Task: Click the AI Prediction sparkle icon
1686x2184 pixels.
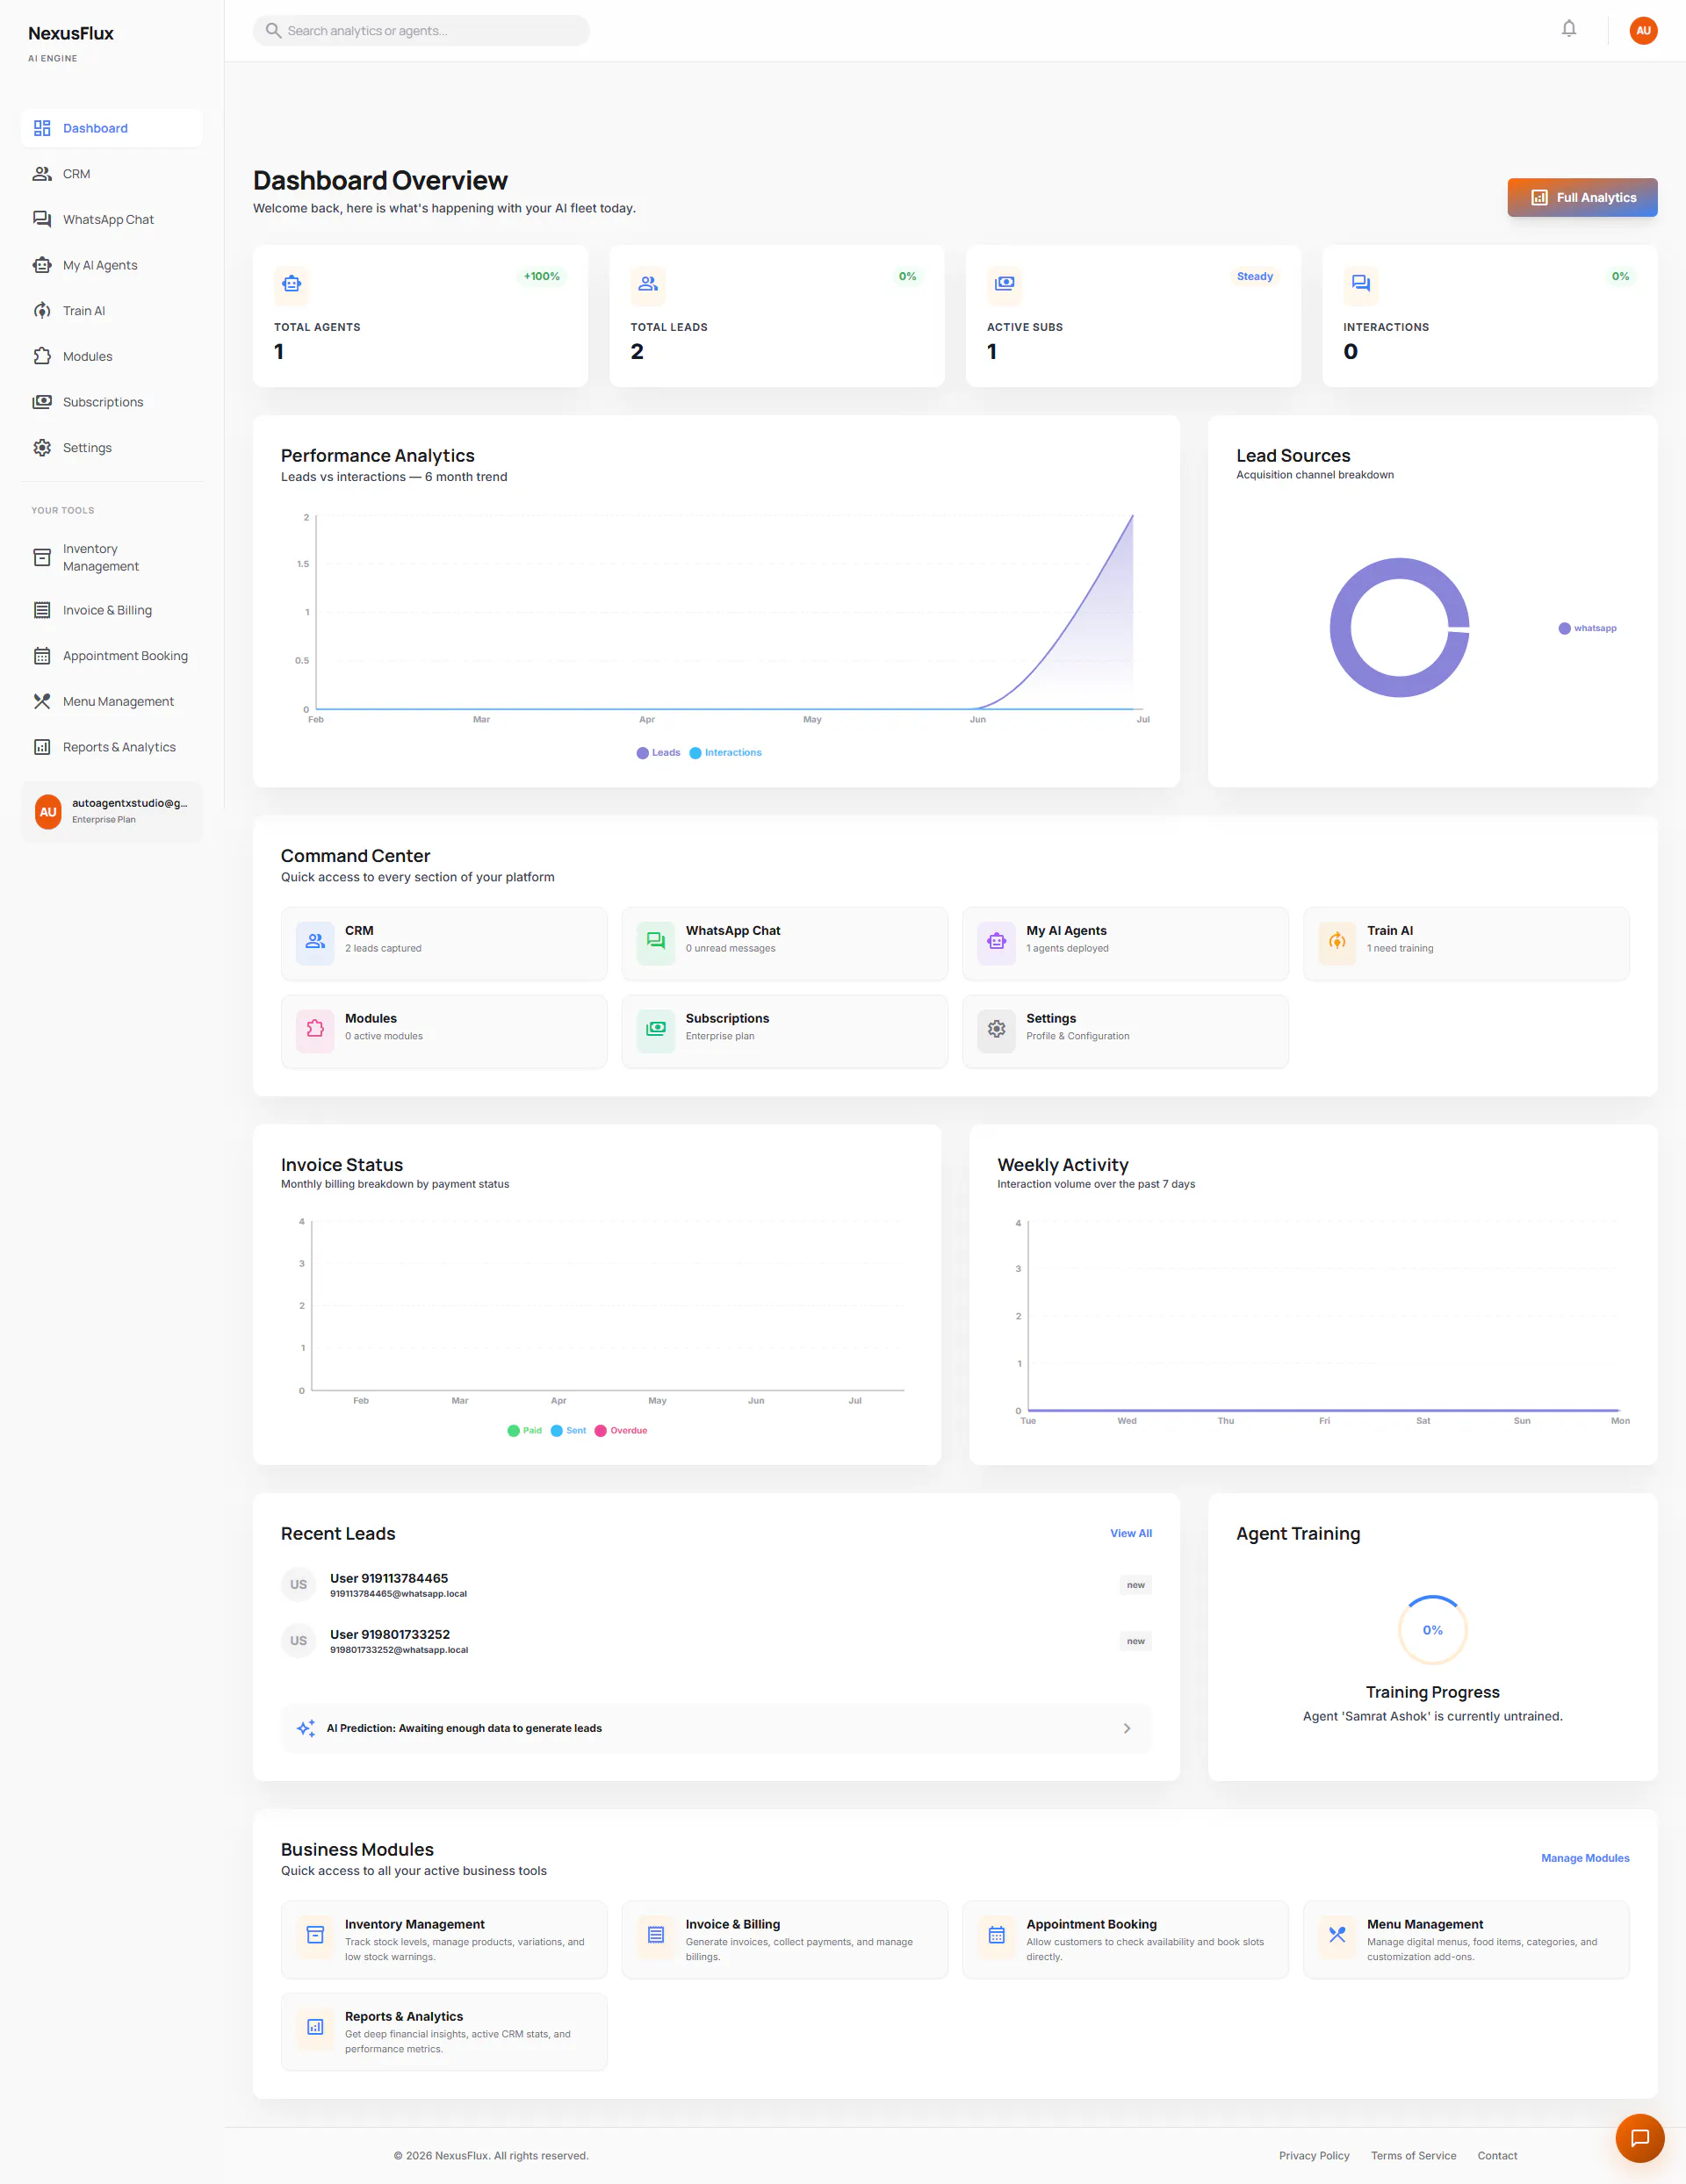Action: (306, 1728)
